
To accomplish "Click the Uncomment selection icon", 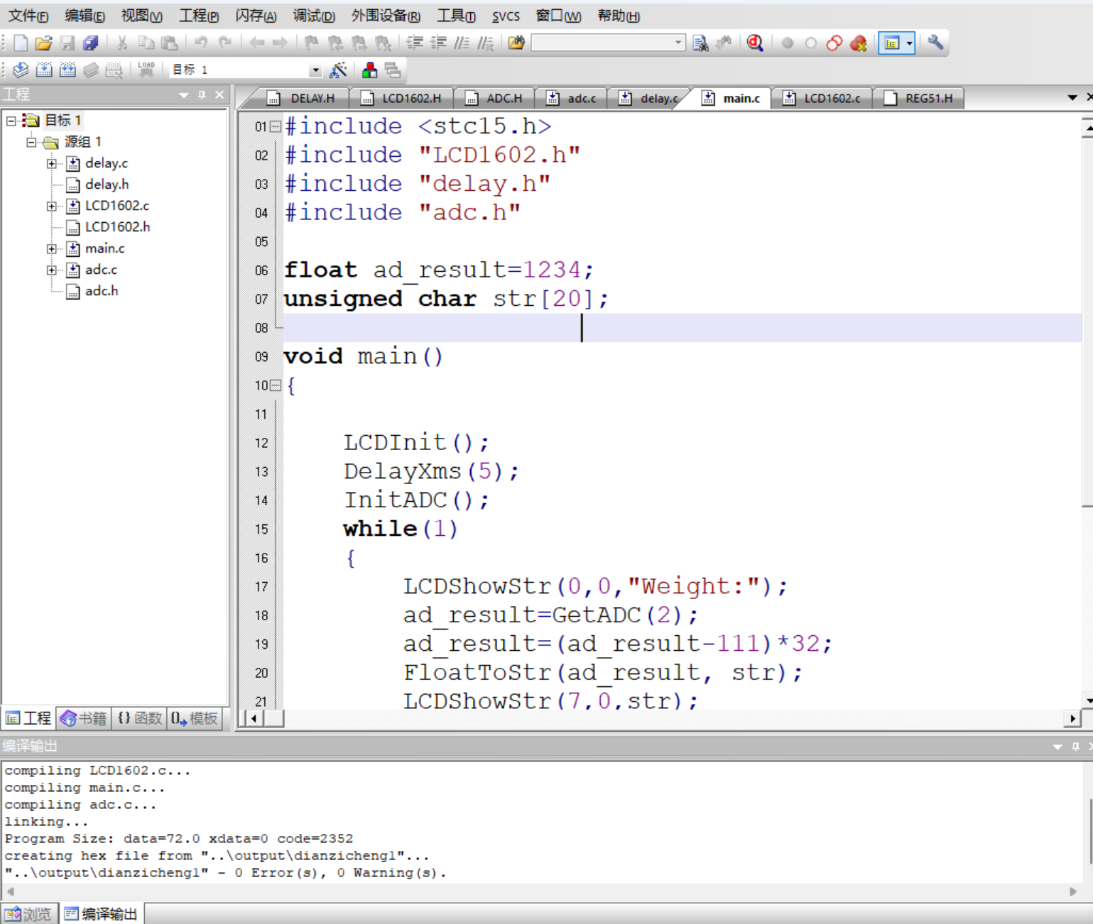I will 486,43.
